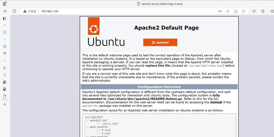
Task: Switch to the 查 vertical tab
Action: click(5, 32)
